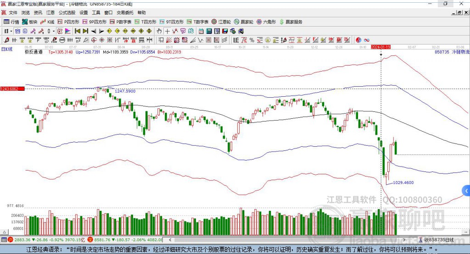
Task: Open the P四方形 square tool
Action: click(x=68, y=22)
